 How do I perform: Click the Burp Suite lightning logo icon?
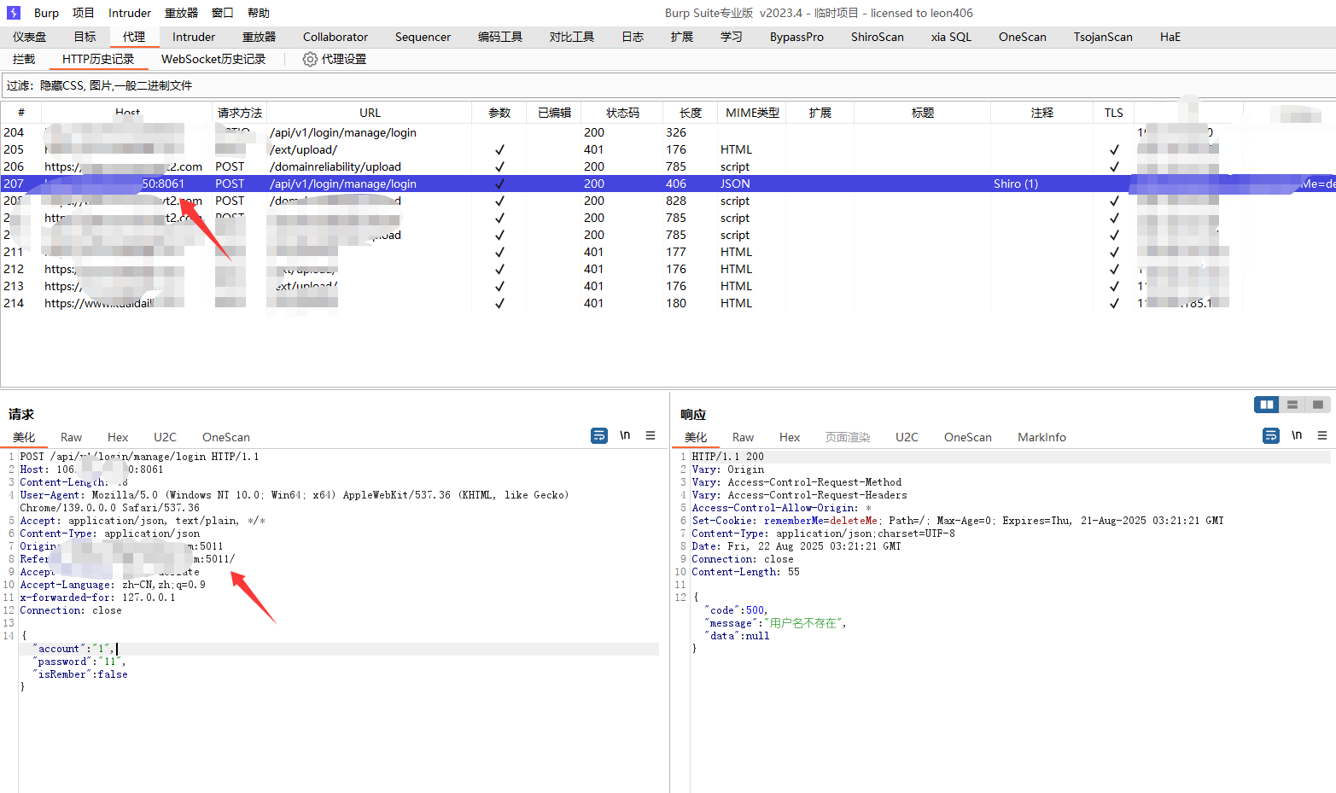point(14,13)
